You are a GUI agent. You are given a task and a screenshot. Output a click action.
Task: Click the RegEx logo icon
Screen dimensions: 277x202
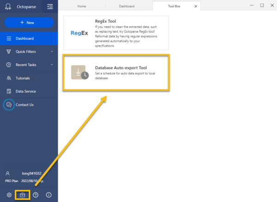pos(79,33)
